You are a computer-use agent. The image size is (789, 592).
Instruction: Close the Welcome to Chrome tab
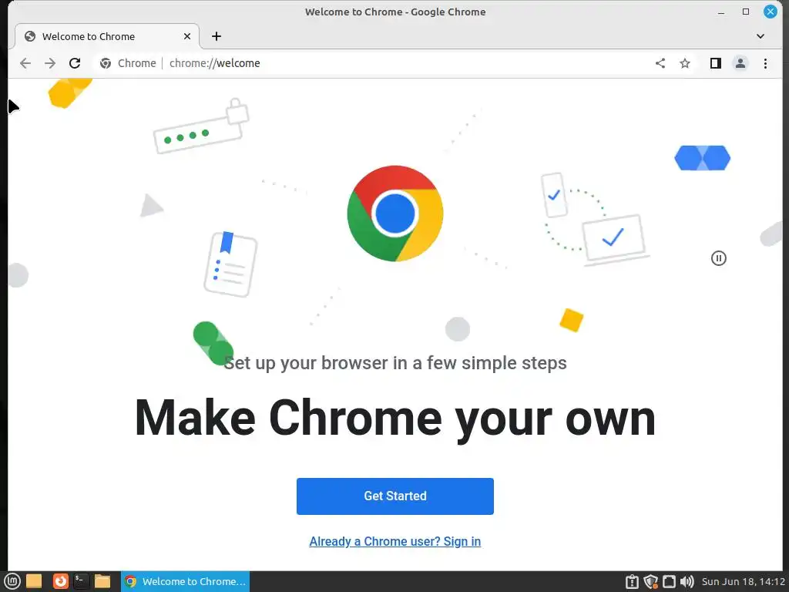click(x=187, y=36)
